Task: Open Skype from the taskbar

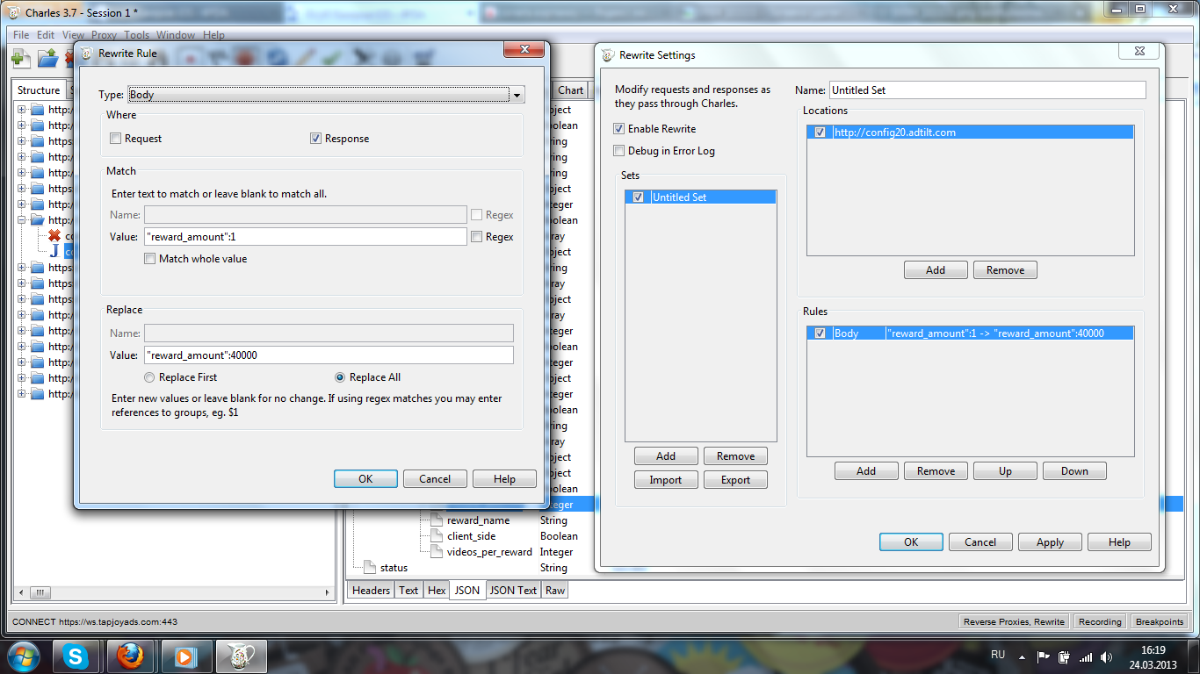Action: pyautogui.click(x=77, y=656)
